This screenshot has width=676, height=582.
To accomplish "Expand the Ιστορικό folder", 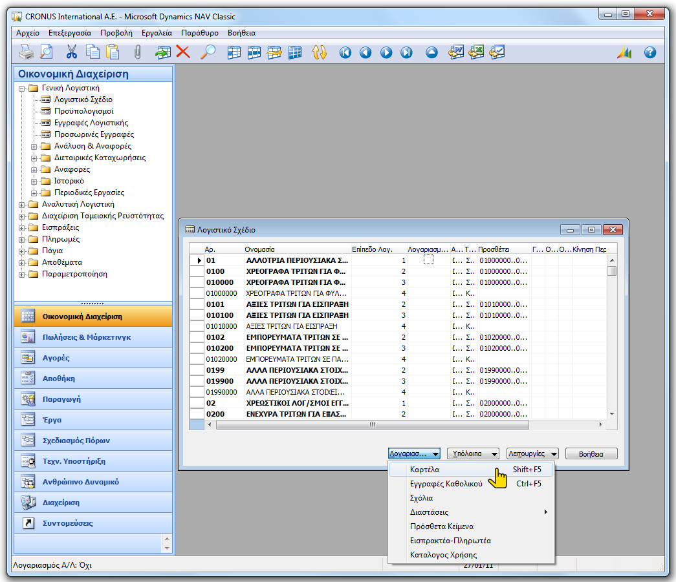I will tap(34, 182).
